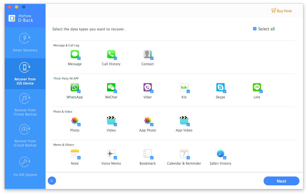The width and height of the screenshot is (308, 195).
Task: Click the Voice Memo waveform icon
Action: point(111,154)
